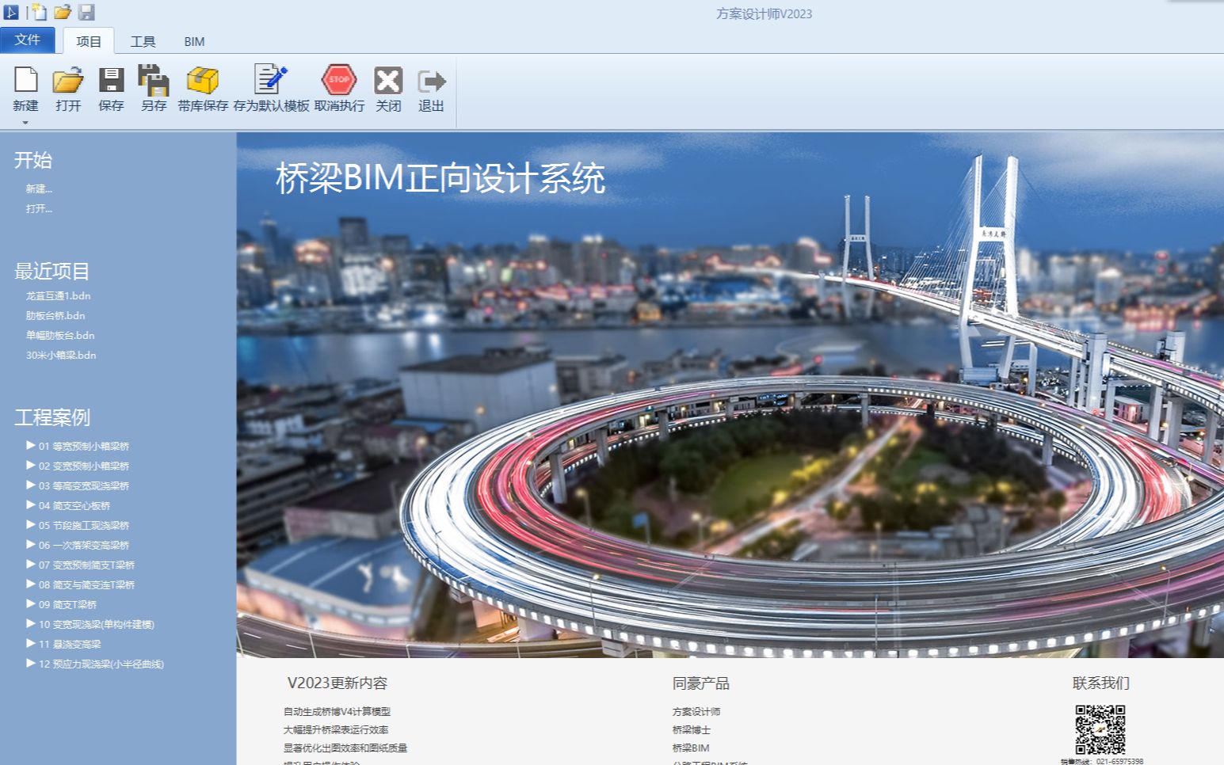Open recent project 肋板台桥.bdn
This screenshot has width=1224, height=765.
click(x=55, y=315)
